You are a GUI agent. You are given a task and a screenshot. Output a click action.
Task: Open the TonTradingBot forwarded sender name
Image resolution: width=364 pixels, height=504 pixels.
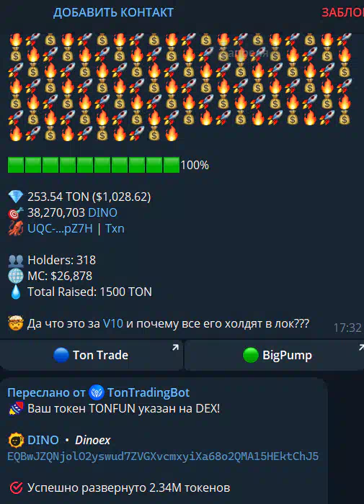(x=148, y=392)
